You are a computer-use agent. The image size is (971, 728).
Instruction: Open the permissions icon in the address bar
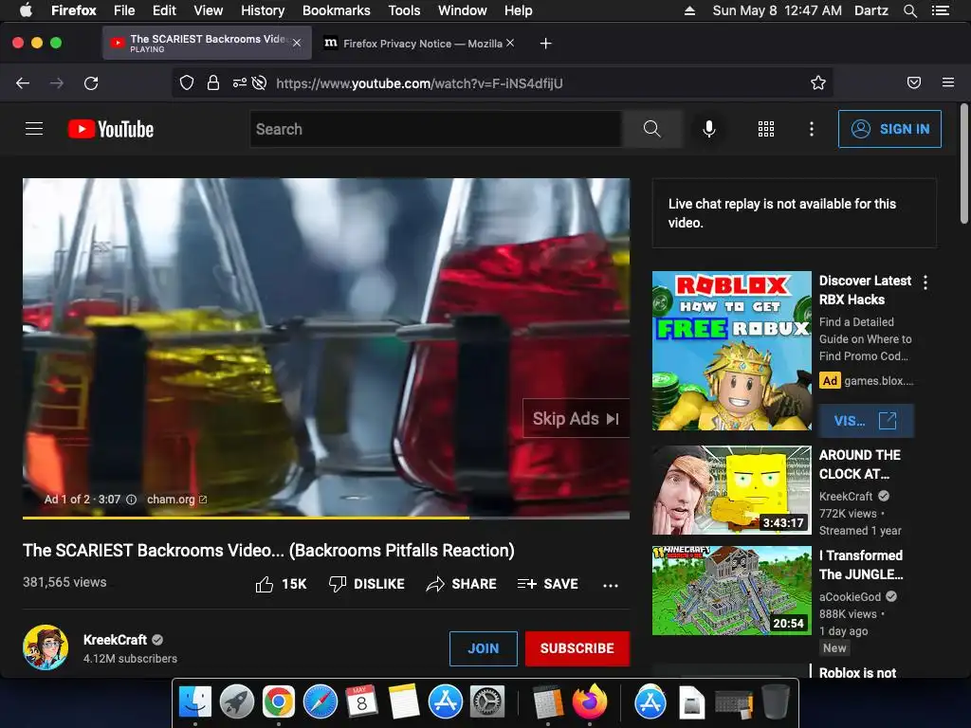tap(240, 83)
